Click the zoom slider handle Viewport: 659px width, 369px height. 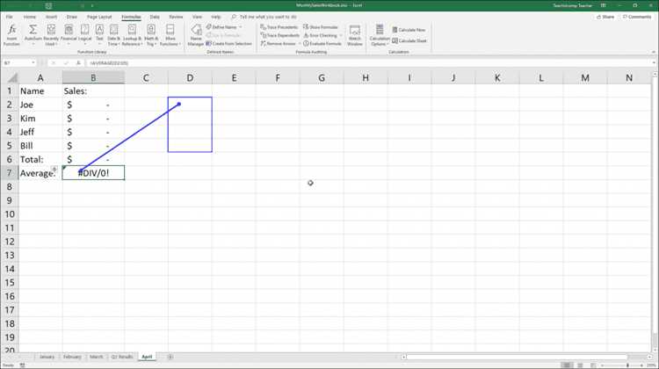pyautogui.click(x=628, y=365)
